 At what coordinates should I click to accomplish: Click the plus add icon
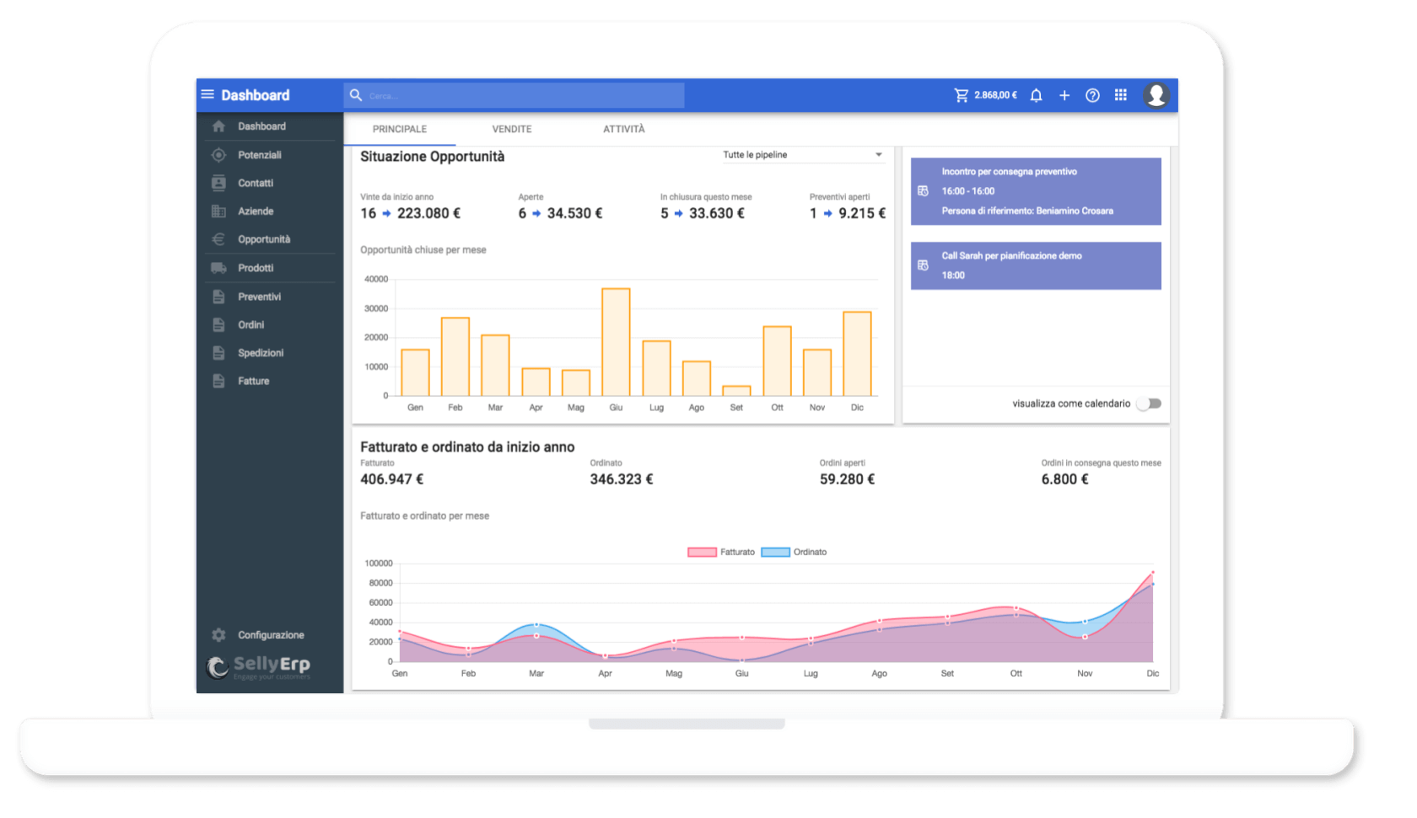tap(1064, 95)
